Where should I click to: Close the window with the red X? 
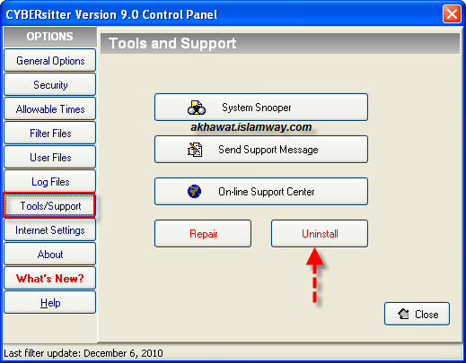coord(452,13)
